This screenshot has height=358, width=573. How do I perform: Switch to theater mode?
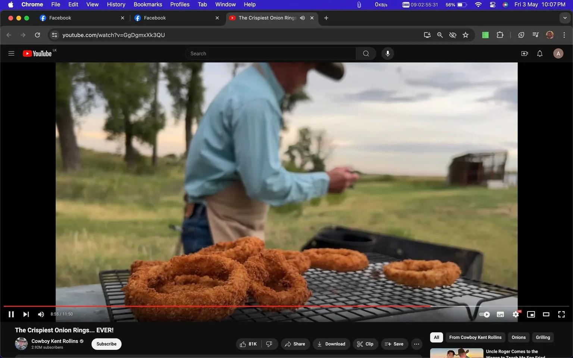pos(546,314)
